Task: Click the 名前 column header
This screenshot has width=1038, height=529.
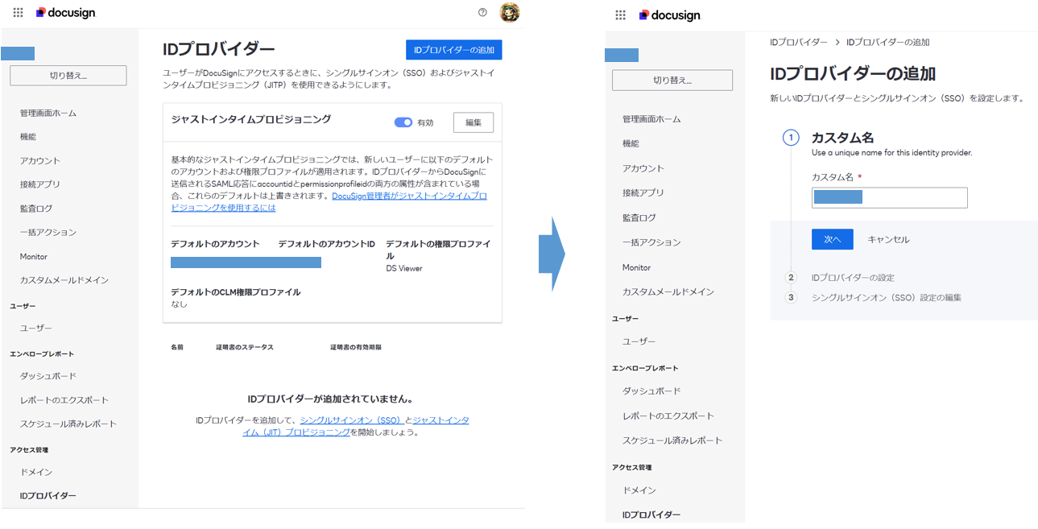Action: tap(177, 347)
